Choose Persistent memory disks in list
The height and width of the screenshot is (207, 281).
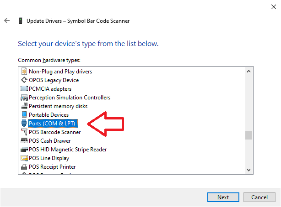pyautogui.click(x=58, y=106)
